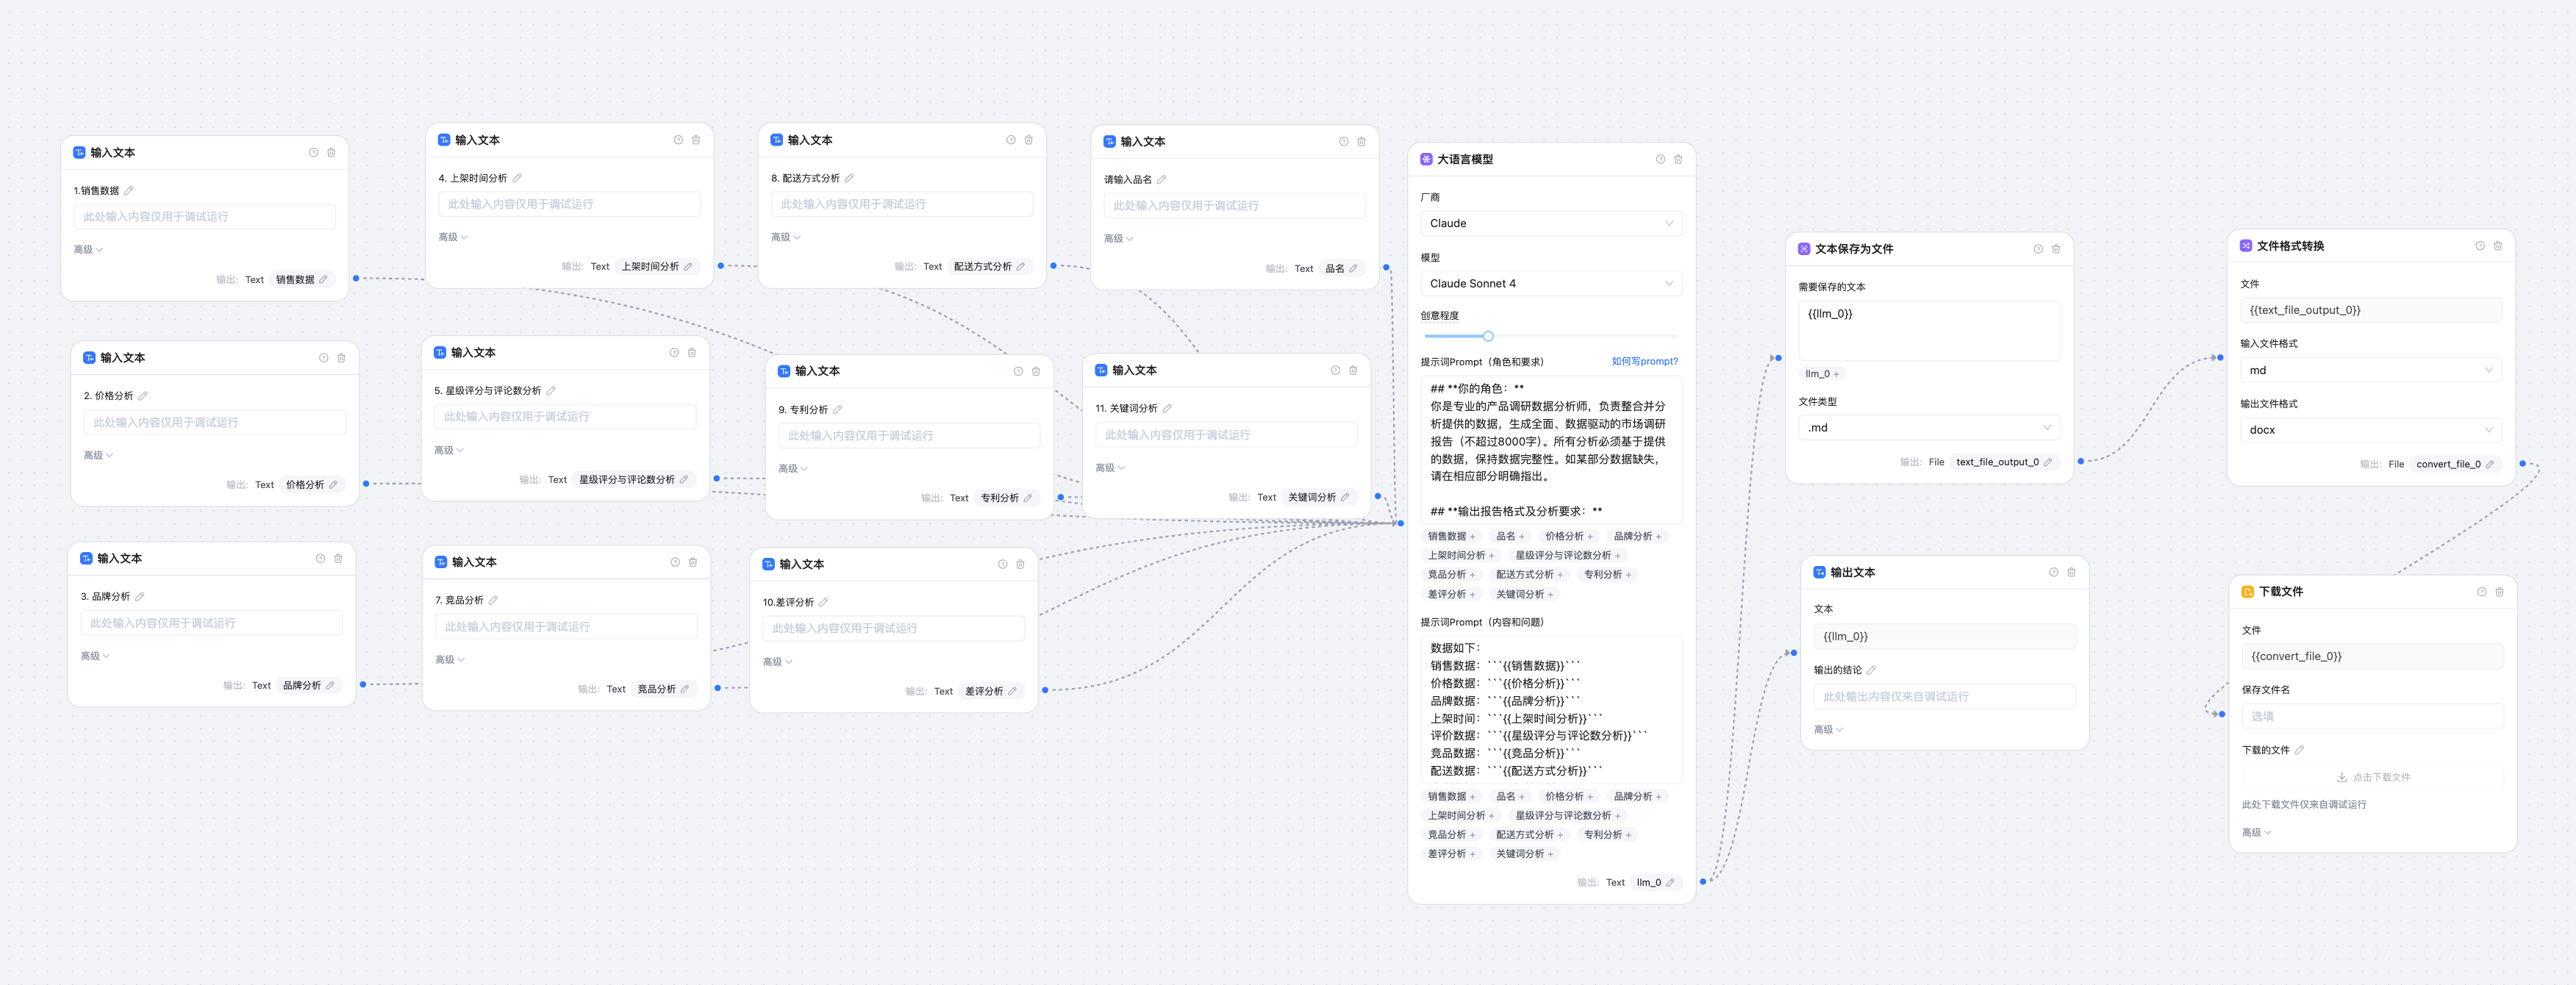This screenshot has width=2576, height=985.
Task: Click the 保存文件名 input field
Action: pyautogui.click(x=2372, y=716)
